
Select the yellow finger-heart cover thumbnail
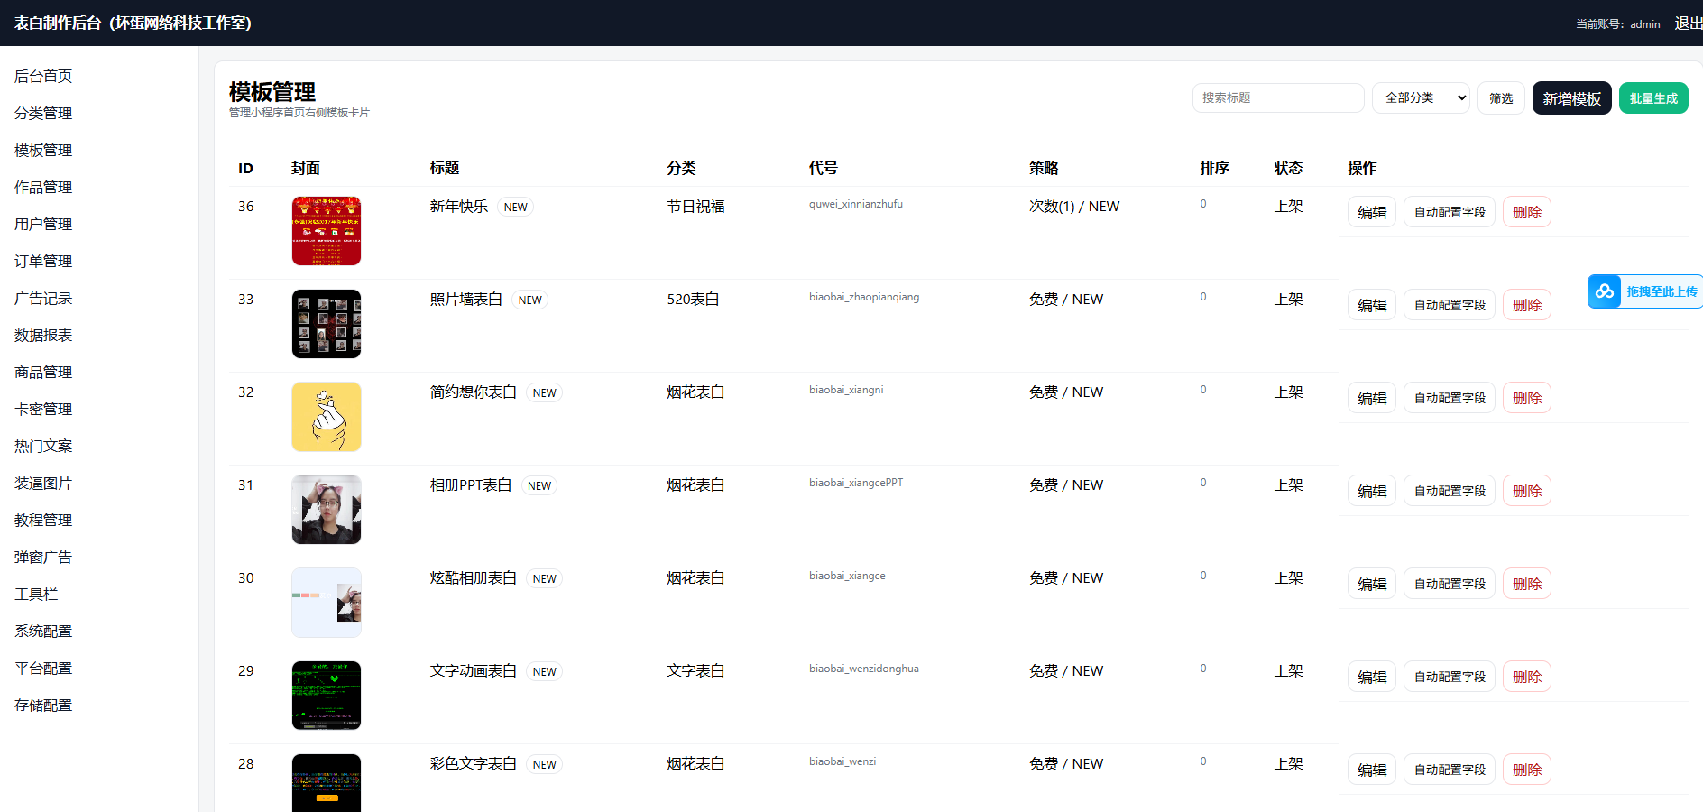[326, 417]
